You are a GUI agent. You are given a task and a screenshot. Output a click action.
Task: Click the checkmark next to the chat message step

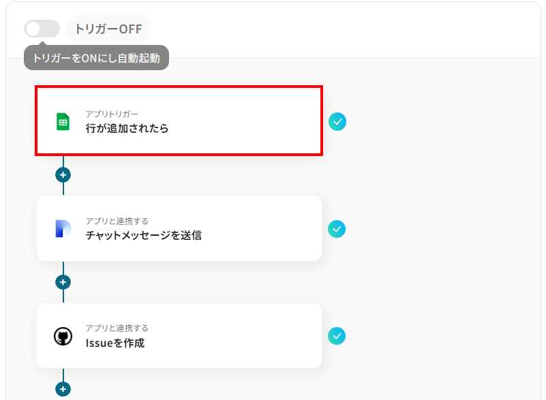pyautogui.click(x=337, y=229)
